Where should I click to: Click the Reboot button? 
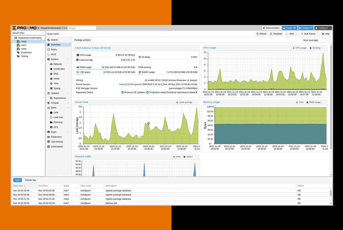tap(262, 34)
